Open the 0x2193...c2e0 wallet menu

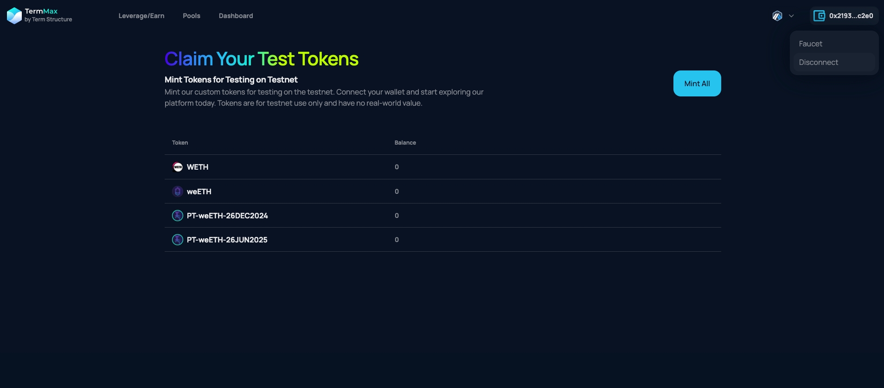(851, 16)
